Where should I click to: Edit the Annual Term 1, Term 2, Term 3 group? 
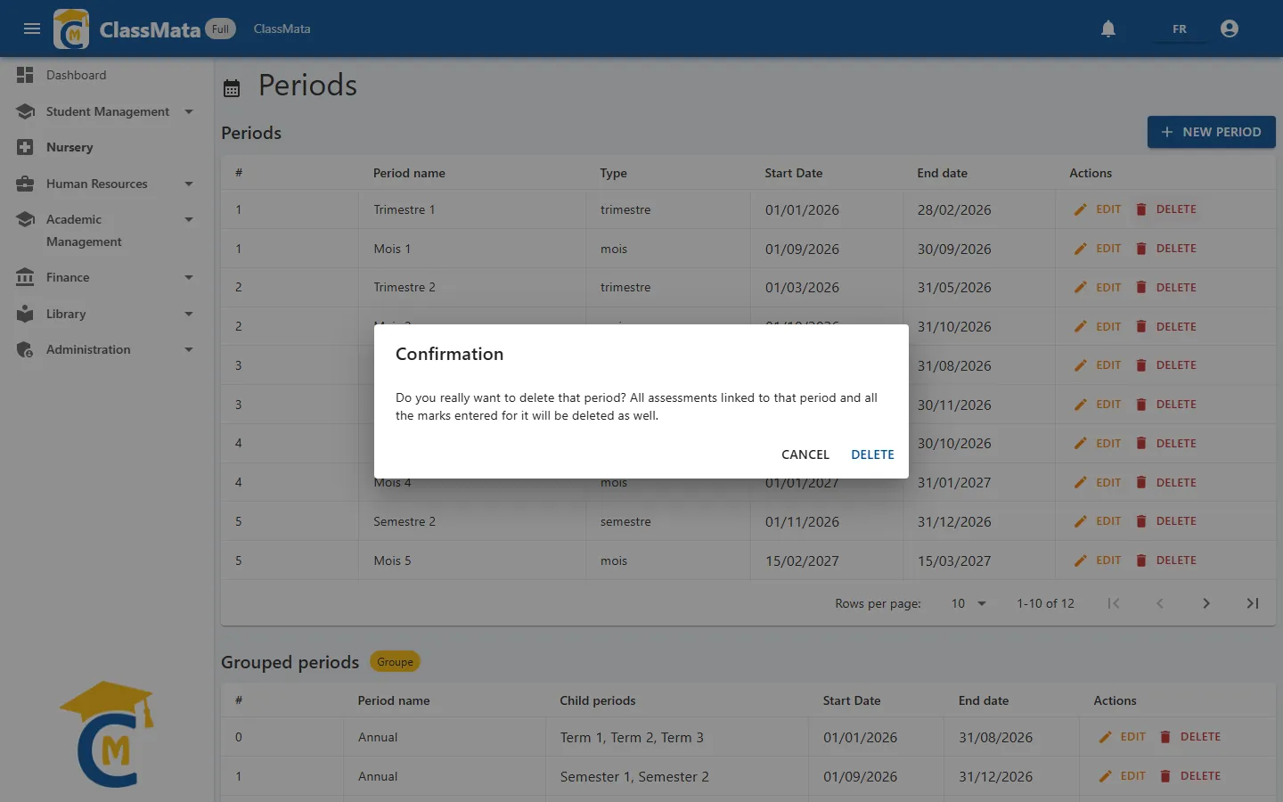point(1123,737)
